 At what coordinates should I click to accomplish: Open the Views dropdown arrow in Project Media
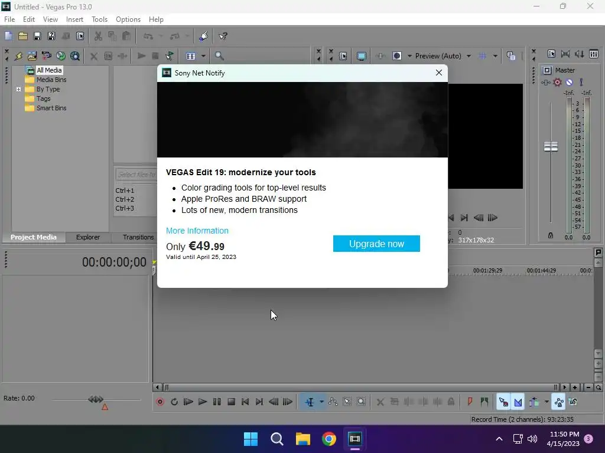tap(203, 56)
